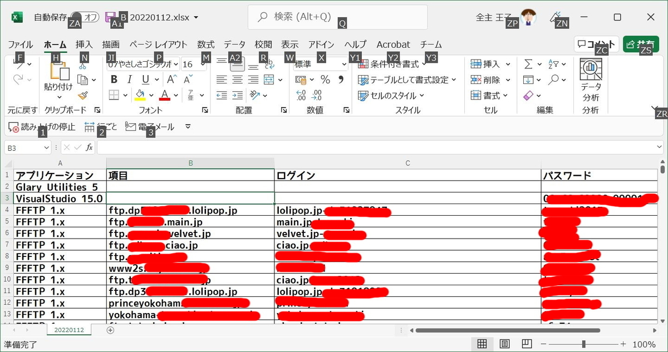The width and height of the screenshot is (668, 352).
Task: Align text left
Action: pos(222,80)
